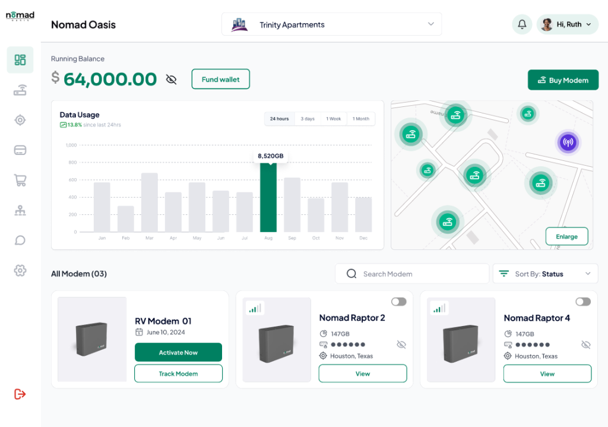This screenshot has height=427, width=608.
Task: Click the Nomad Raptor 2 product image
Action: point(277,340)
